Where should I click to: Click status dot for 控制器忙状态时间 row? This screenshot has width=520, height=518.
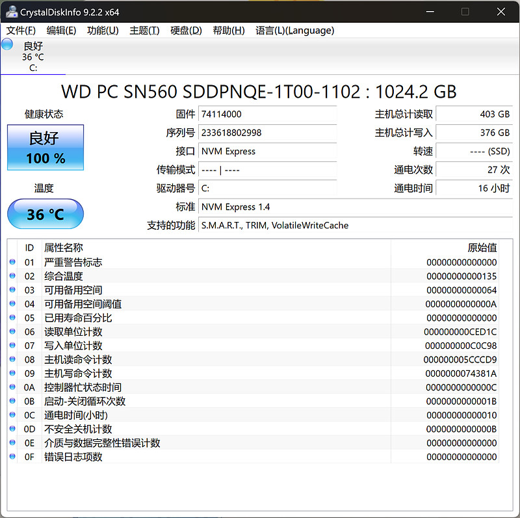pyautogui.click(x=12, y=387)
